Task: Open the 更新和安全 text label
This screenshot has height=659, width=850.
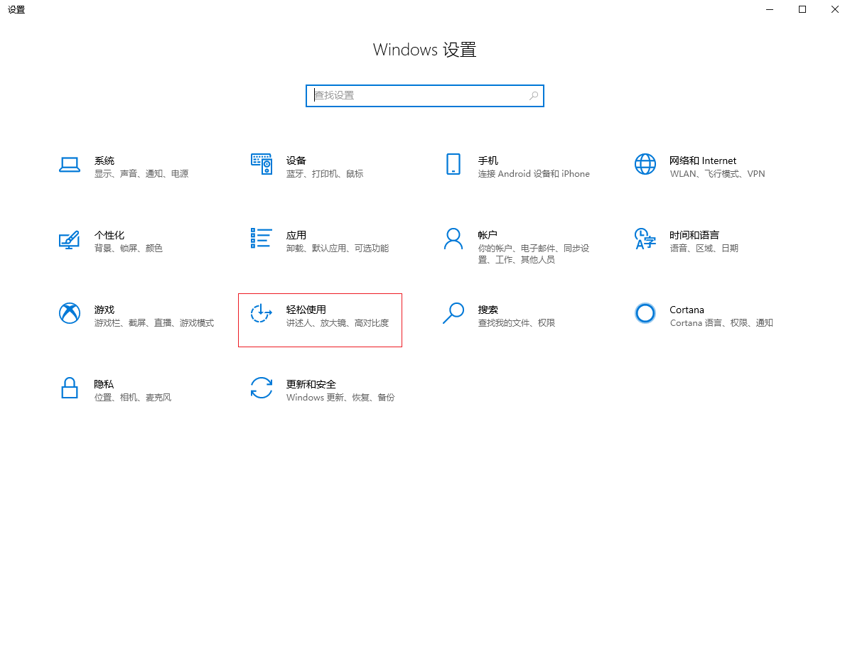Action: coord(311,384)
